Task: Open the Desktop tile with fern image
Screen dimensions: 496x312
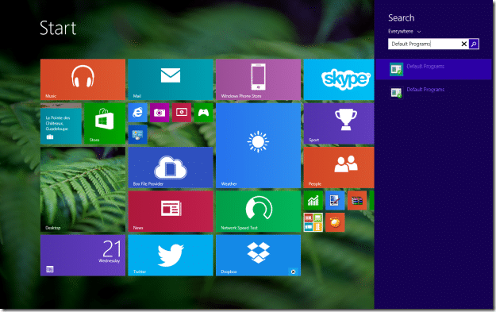Action: [x=83, y=189]
